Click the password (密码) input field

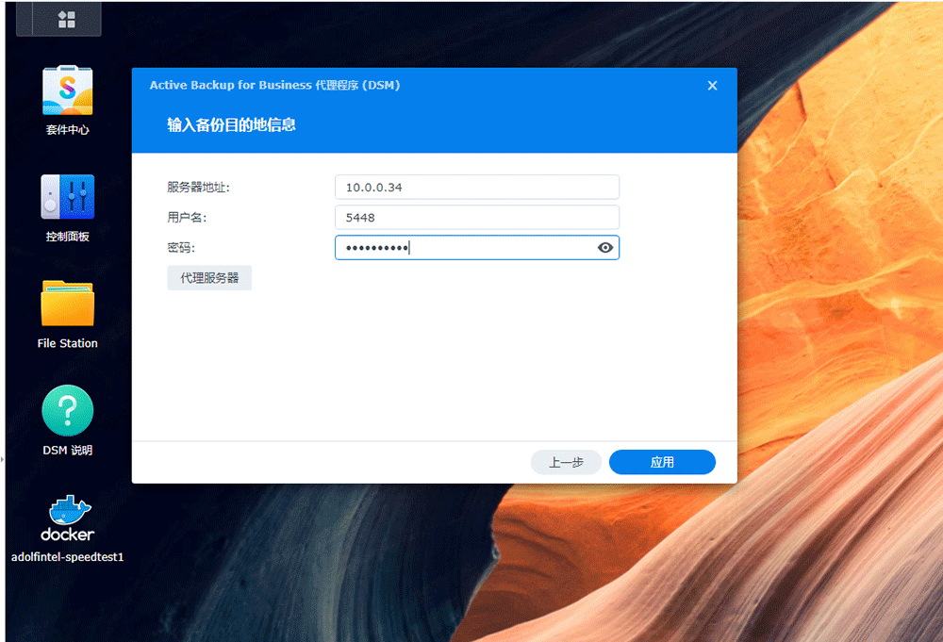tap(477, 248)
